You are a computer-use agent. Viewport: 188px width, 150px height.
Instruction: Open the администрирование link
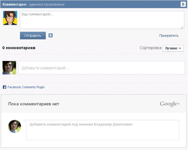coord(47,4)
